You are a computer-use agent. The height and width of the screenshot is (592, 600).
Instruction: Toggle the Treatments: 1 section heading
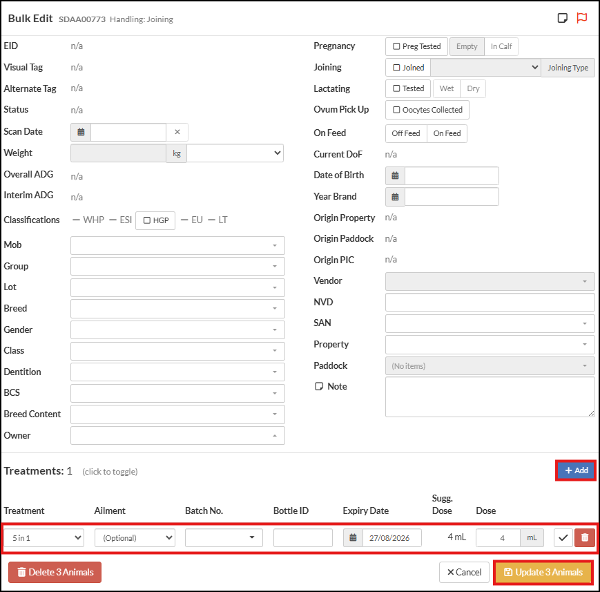38,471
